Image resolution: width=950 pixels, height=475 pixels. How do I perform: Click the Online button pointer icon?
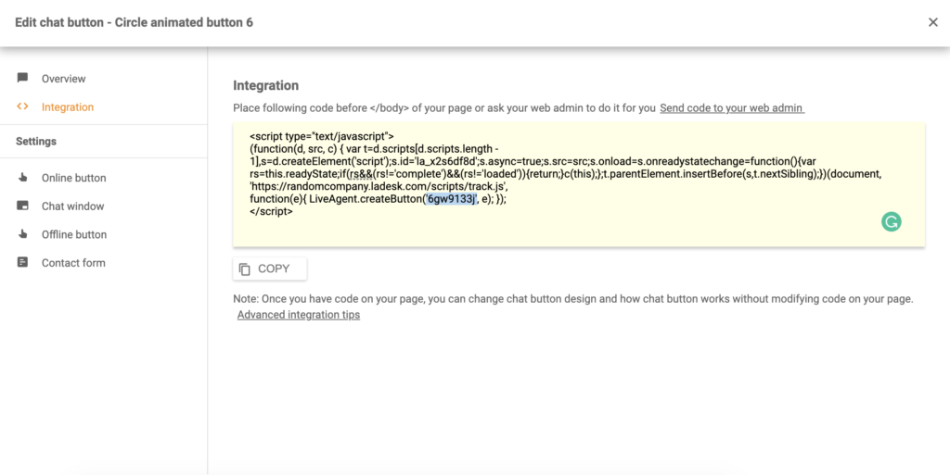click(22, 177)
